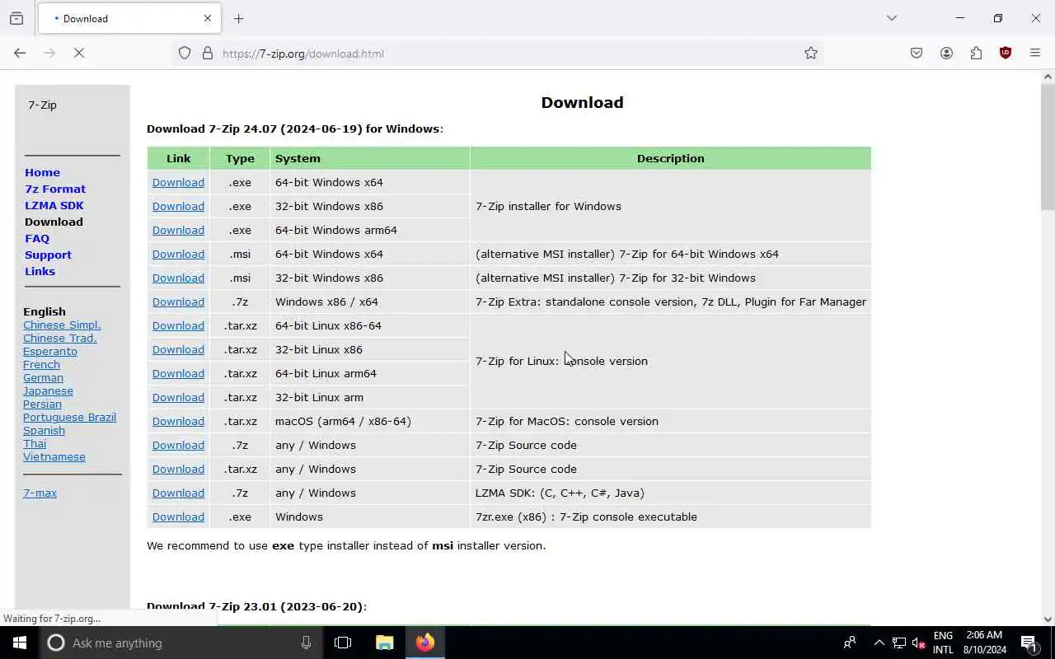Click the Cortana microphone icon

point(306,643)
